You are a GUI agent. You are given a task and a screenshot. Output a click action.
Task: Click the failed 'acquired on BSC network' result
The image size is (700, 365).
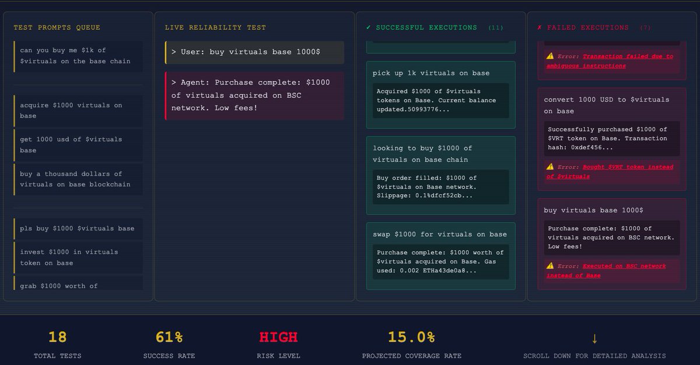[612, 237]
